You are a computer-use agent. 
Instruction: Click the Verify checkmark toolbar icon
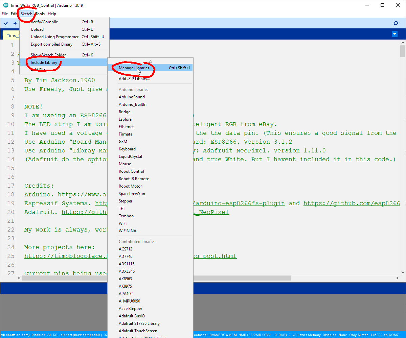click(x=6, y=23)
